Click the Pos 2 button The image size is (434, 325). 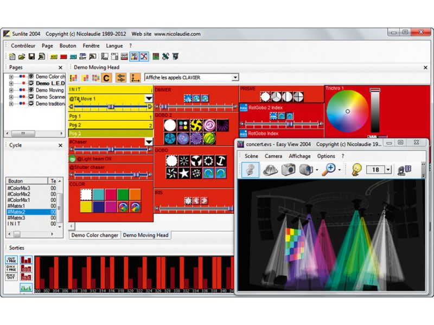click(111, 125)
